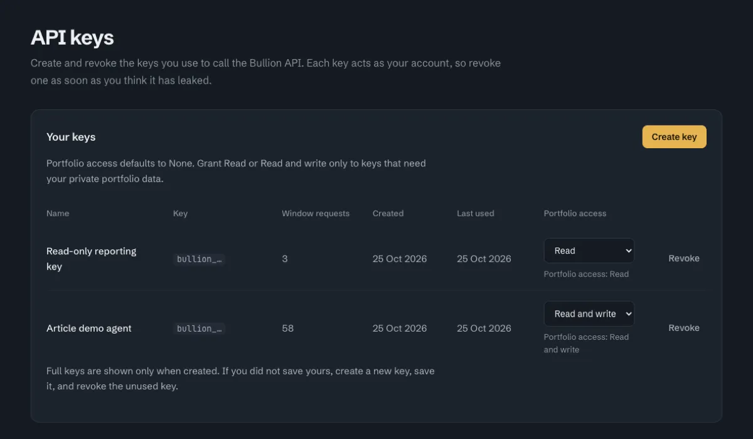Click the window requests value 3
Screen dimensions: 753x439
(x=285, y=259)
